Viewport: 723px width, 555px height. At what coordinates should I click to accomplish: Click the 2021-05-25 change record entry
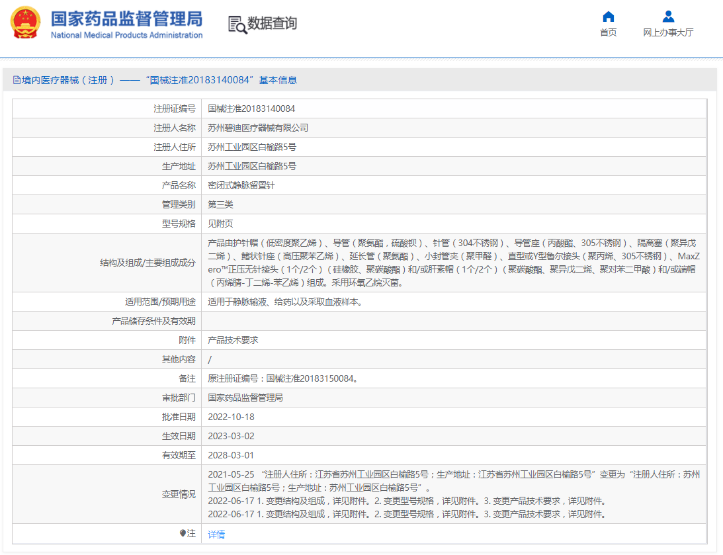(454, 481)
